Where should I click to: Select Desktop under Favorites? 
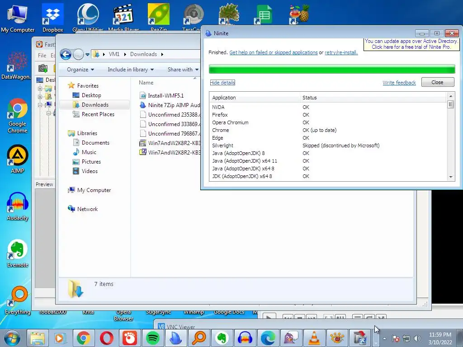pos(91,95)
